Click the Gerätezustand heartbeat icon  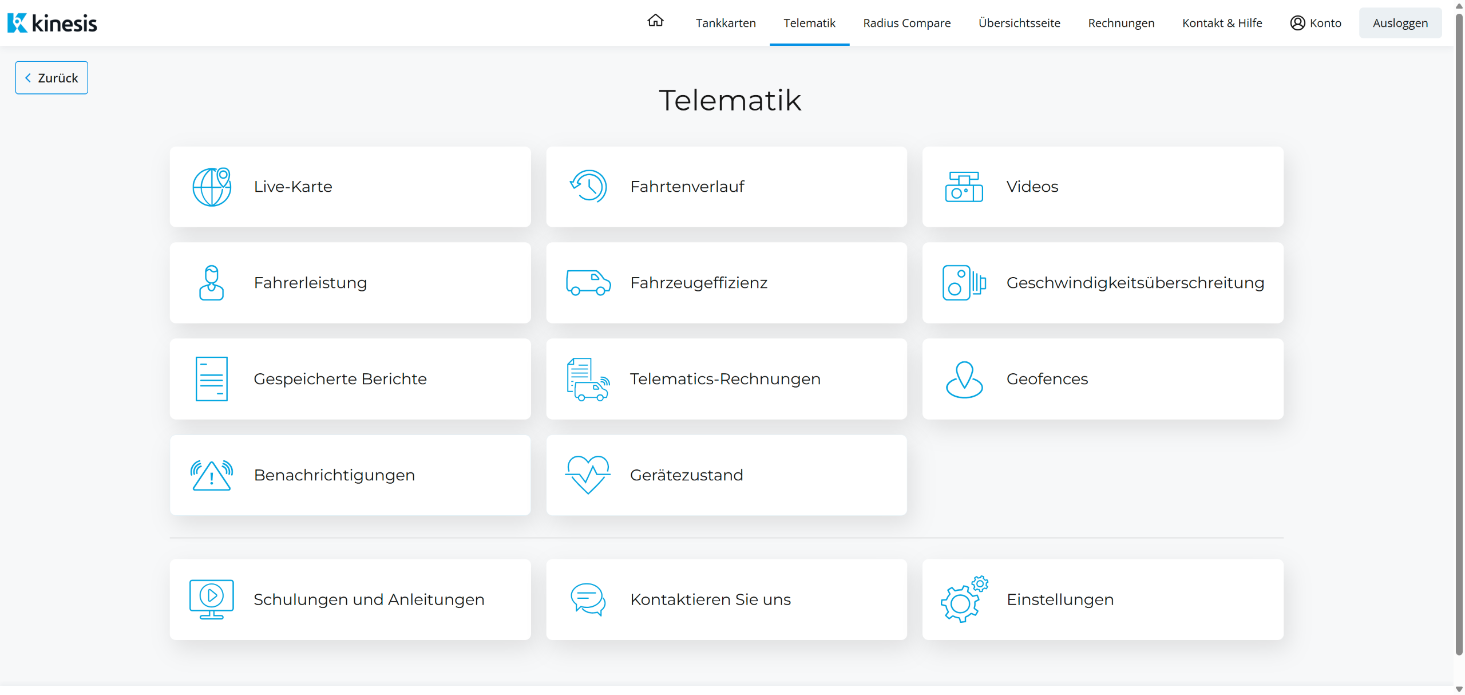(588, 475)
